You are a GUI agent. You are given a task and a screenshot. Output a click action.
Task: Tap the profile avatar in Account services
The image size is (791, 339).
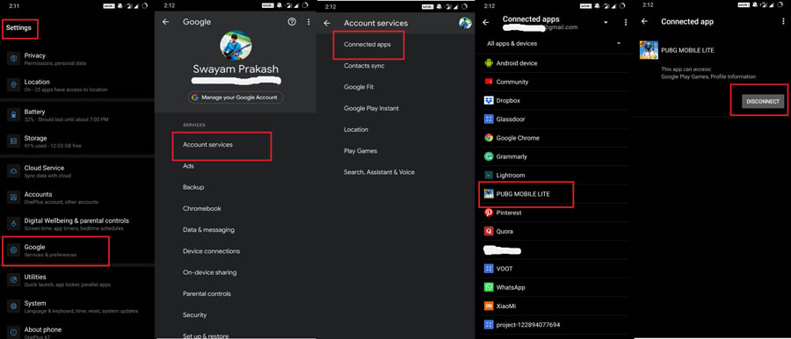[x=465, y=23]
